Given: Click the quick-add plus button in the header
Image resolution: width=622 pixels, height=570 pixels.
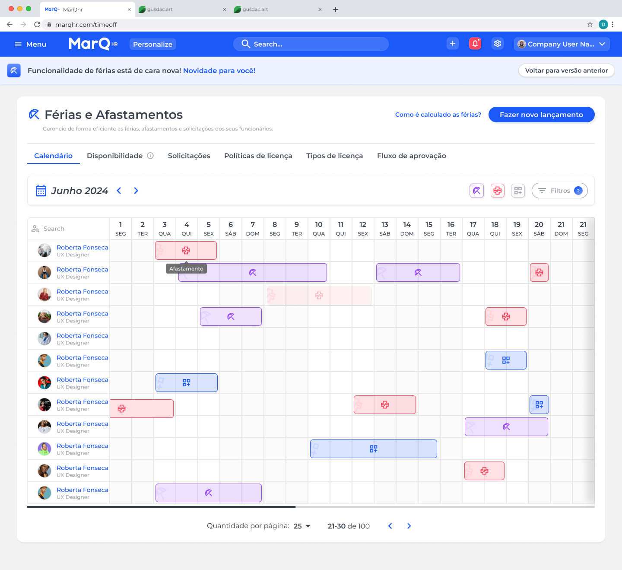Looking at the screenshot, I should 452,44.
